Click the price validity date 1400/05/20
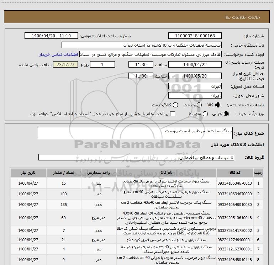This screenshot has height=265, width=274. point(195,76)
